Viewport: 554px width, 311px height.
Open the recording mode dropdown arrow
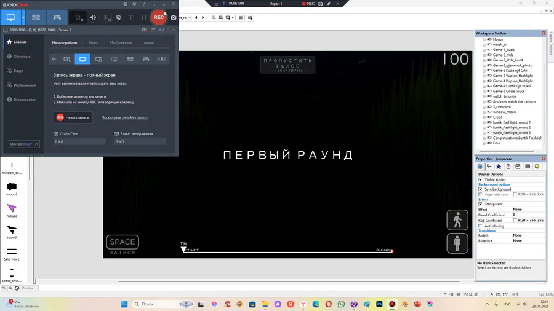[23, 17]
